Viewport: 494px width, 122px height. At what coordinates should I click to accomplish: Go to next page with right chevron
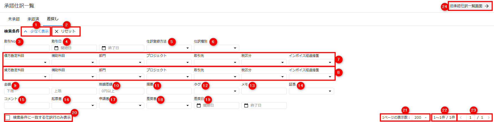click(x=489, y=118)
